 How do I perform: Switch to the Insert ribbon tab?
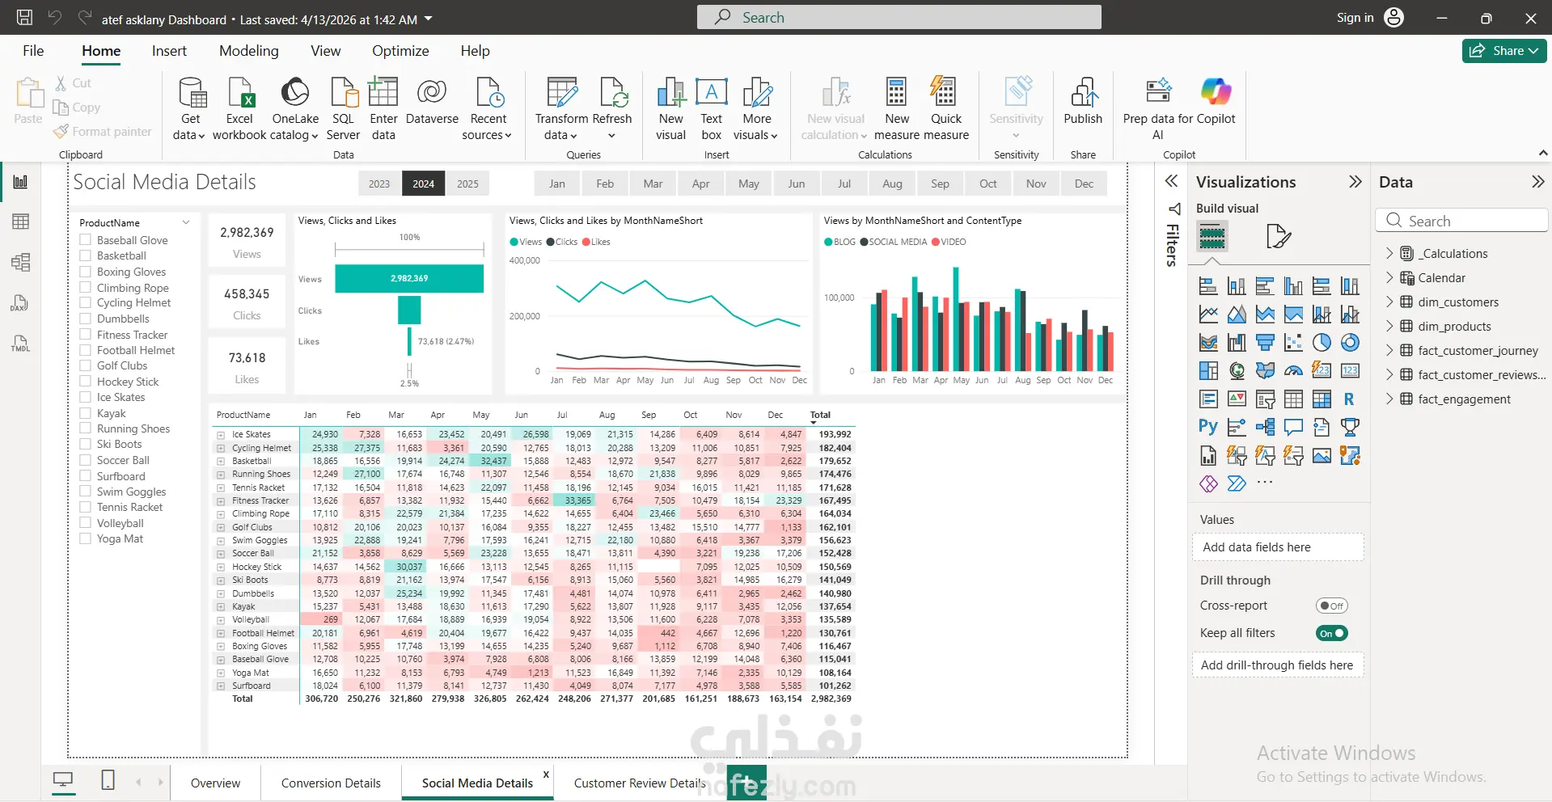(169, 51)
